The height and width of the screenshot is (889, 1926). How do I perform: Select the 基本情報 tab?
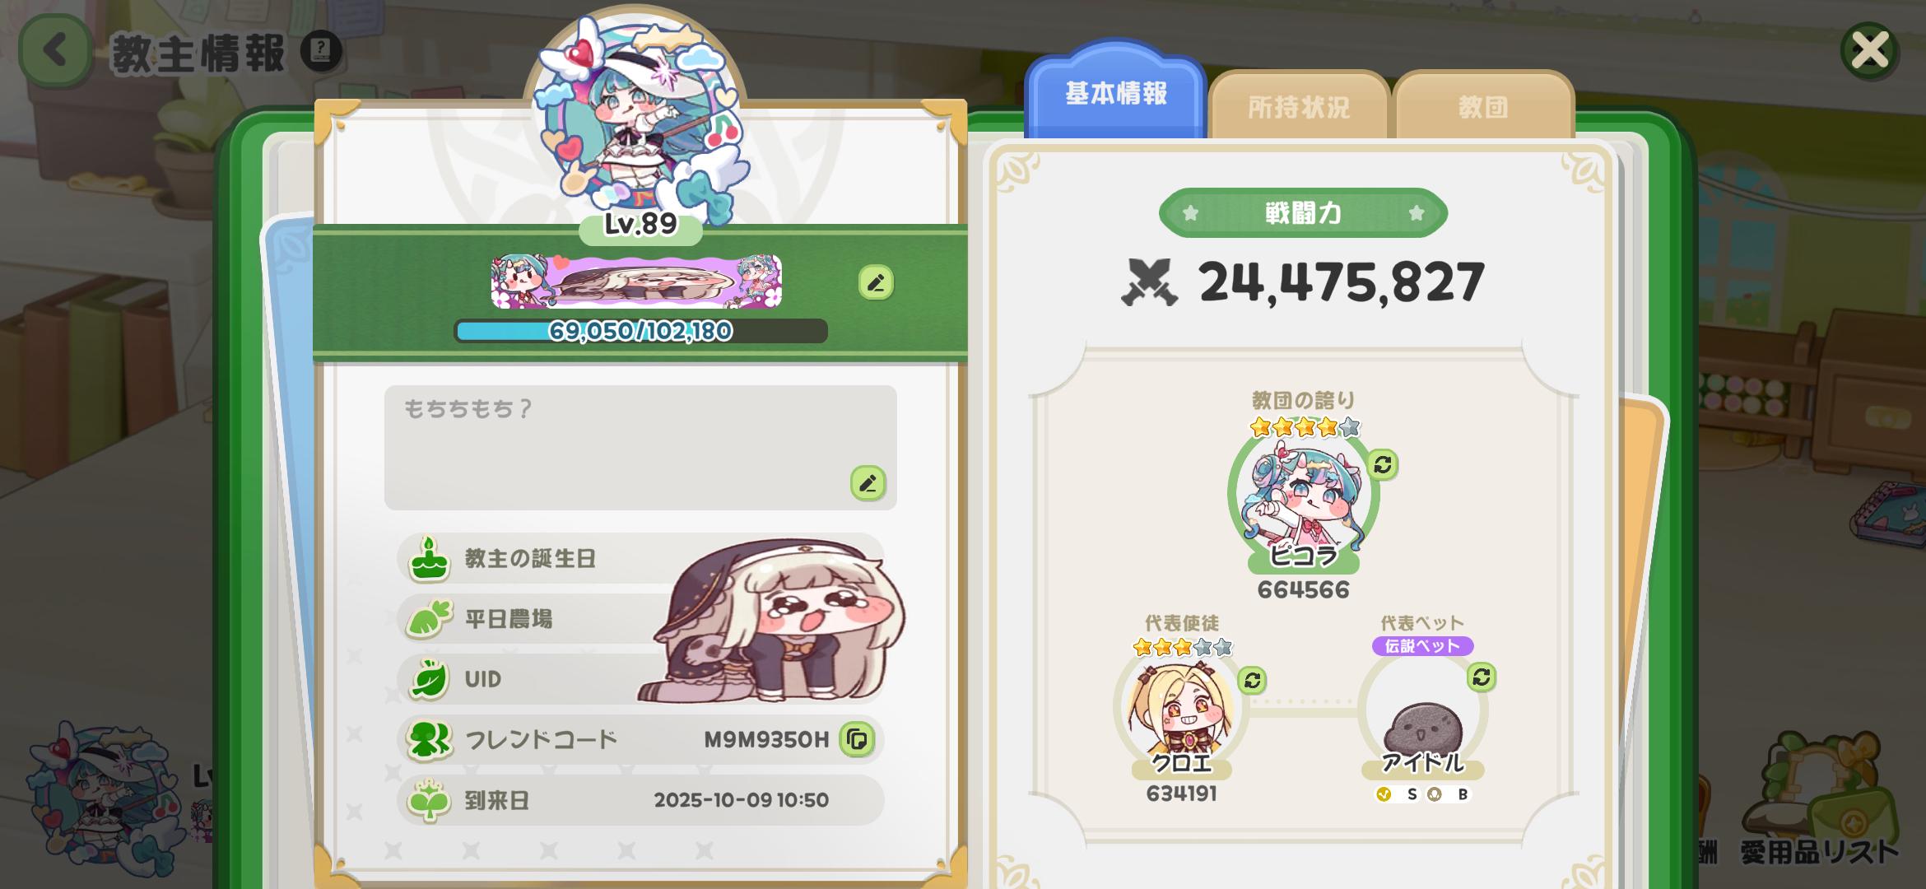point(1116,92)
